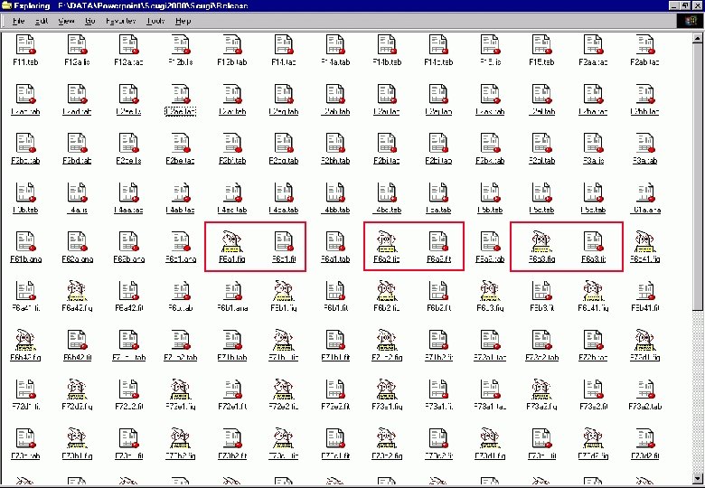Click the F6a42.fit file name
This screenshot has height=488, width=705.
click(128, 308)
